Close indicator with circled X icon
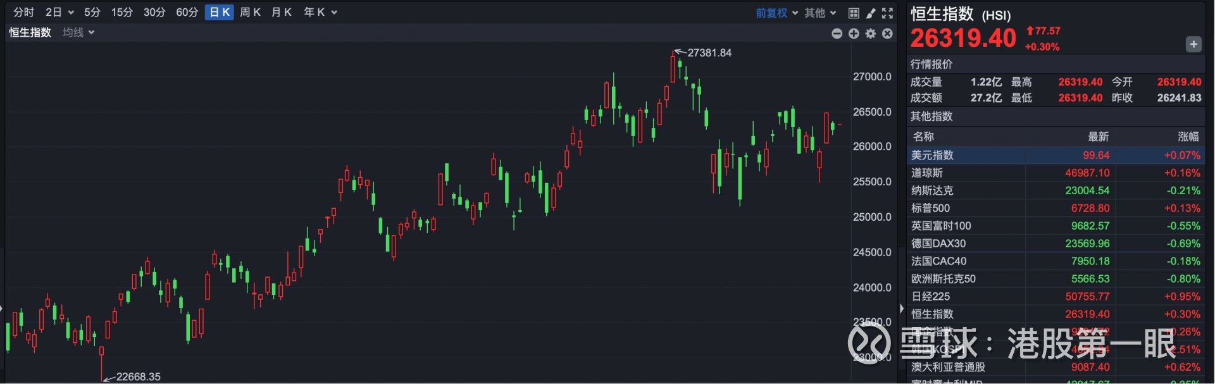1215x384 pixels. [887, 34]
